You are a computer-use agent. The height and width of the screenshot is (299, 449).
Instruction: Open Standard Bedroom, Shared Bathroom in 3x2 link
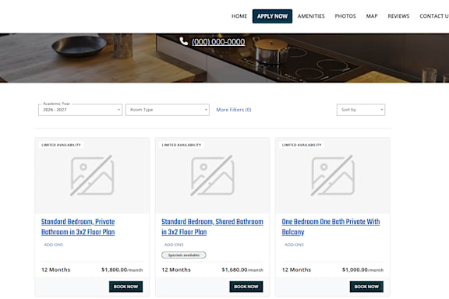click(x=212, y=227)
